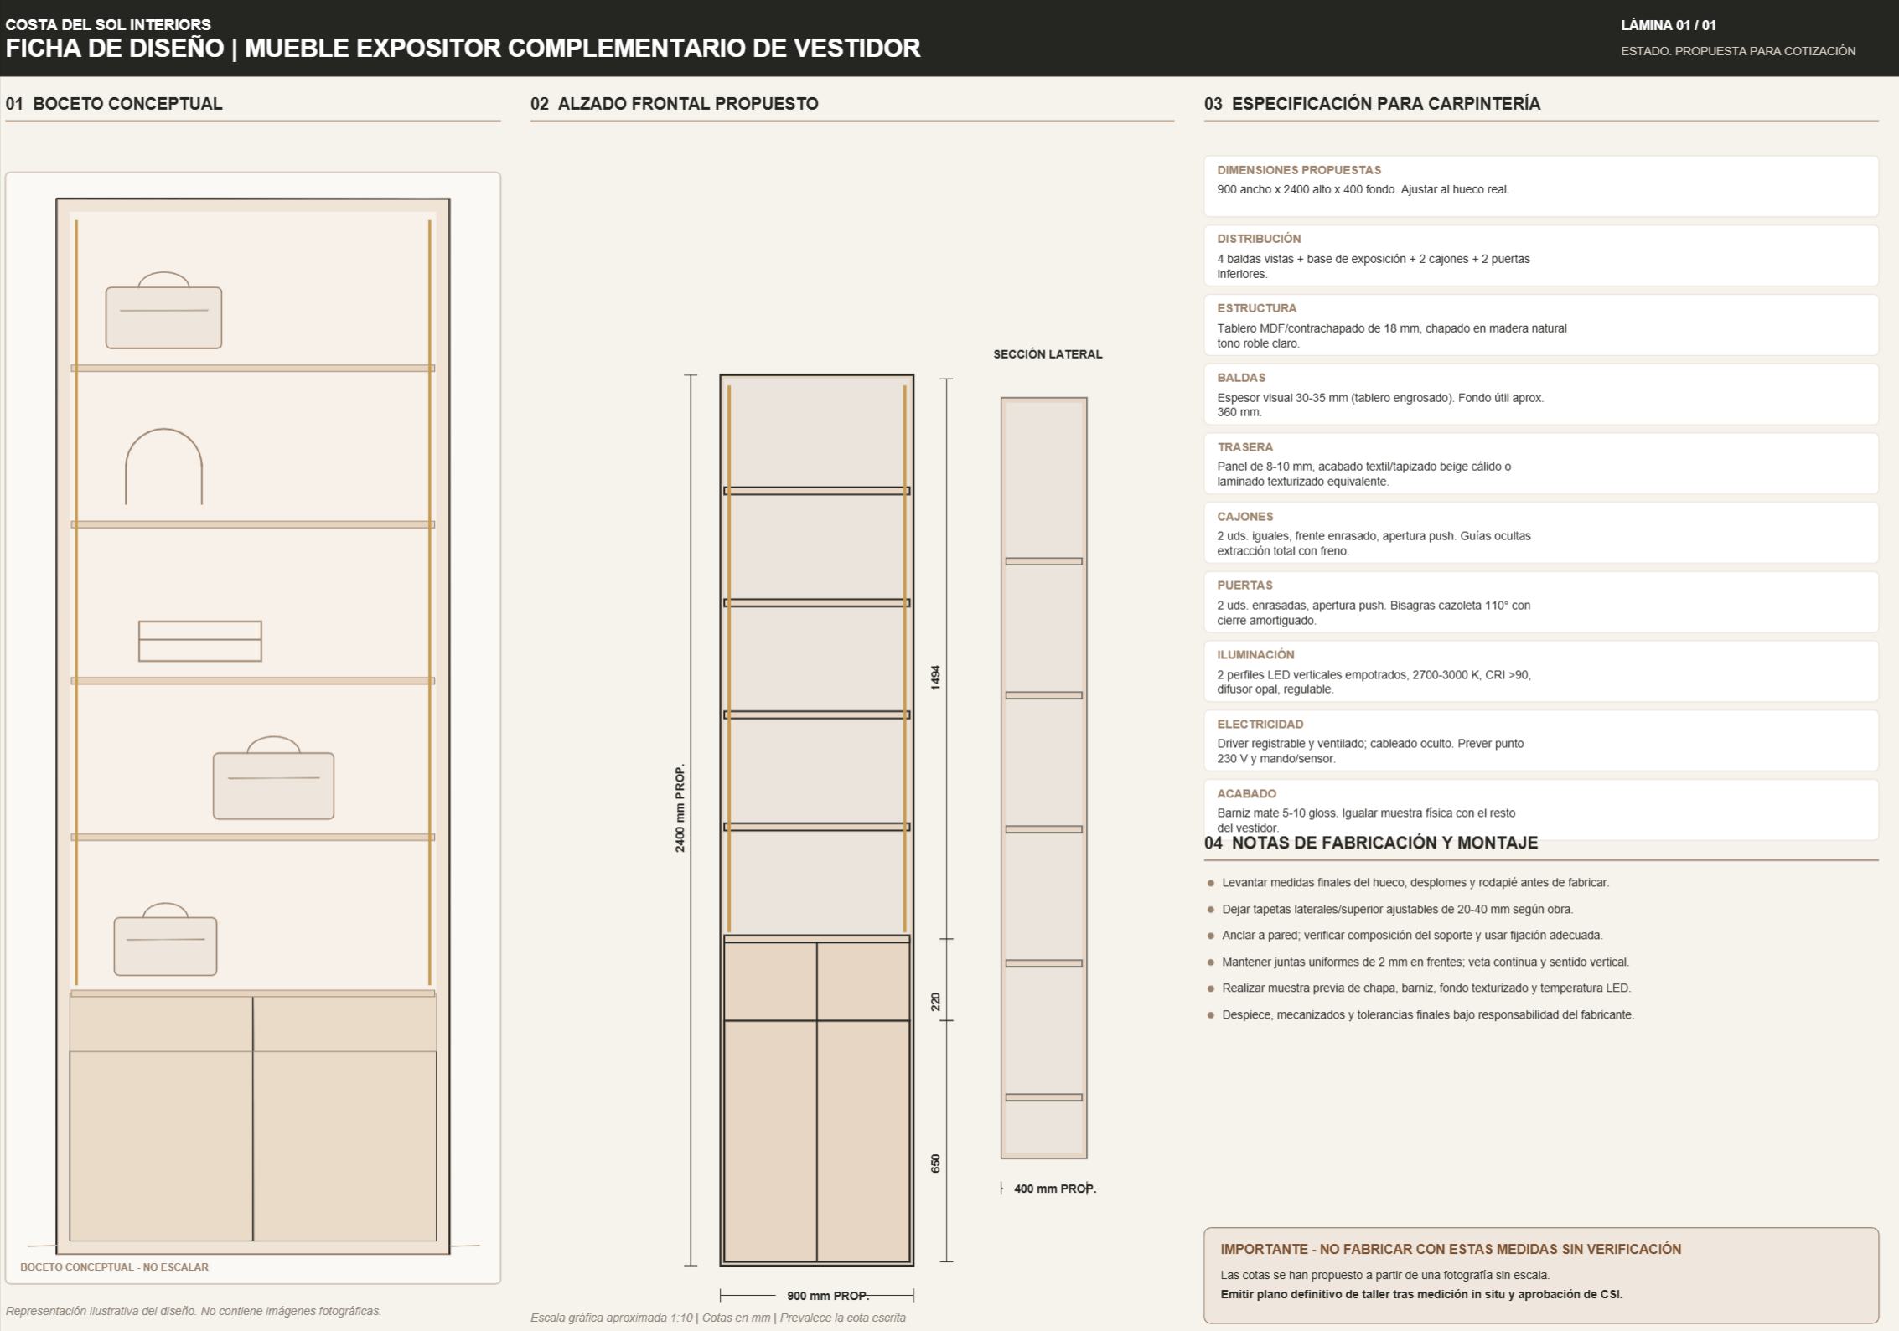Click the 04 NOTAS DE FABRICACIÓN Y MONTAJE heading
The image size is (1899, 1331).
[x=1371, y=843]
